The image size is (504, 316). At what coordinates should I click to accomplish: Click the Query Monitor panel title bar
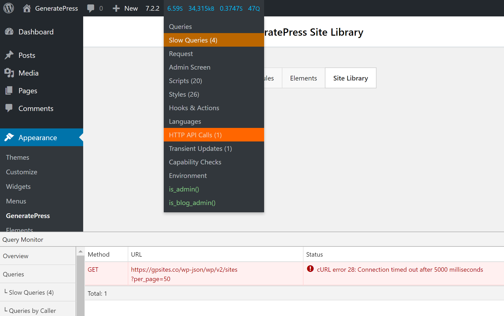tap(252, 239)
